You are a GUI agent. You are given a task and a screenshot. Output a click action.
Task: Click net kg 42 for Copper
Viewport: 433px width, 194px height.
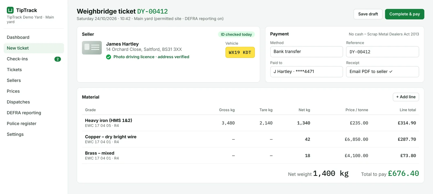click(x=307, y=139)
